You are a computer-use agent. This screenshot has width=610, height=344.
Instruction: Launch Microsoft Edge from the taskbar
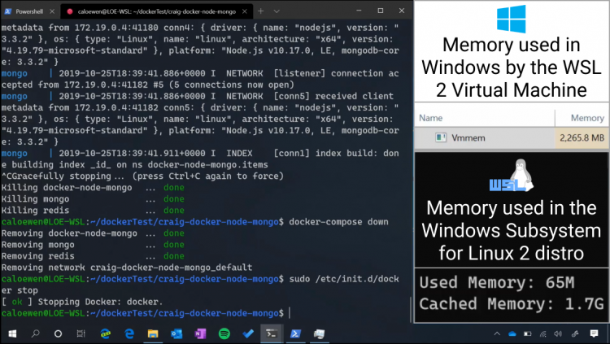pyautogui.click(x=129, y=334)
